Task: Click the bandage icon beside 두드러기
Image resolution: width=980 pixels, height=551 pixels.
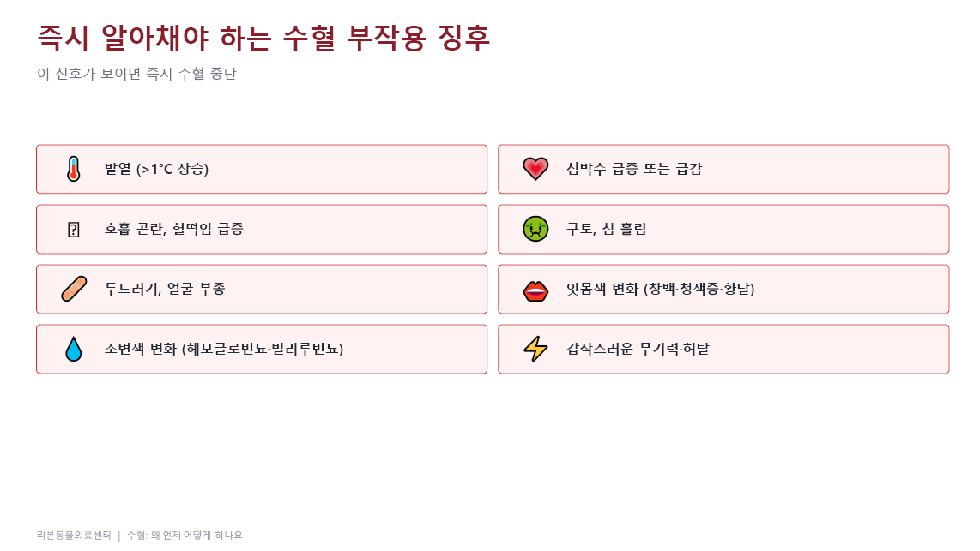Action: pyautogui.click(x=74, y=289)
